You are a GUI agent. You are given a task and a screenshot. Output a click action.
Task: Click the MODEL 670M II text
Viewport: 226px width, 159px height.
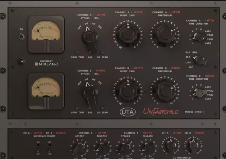(195, 112)
